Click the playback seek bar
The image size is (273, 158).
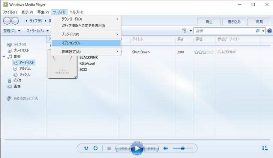point(137,139)
